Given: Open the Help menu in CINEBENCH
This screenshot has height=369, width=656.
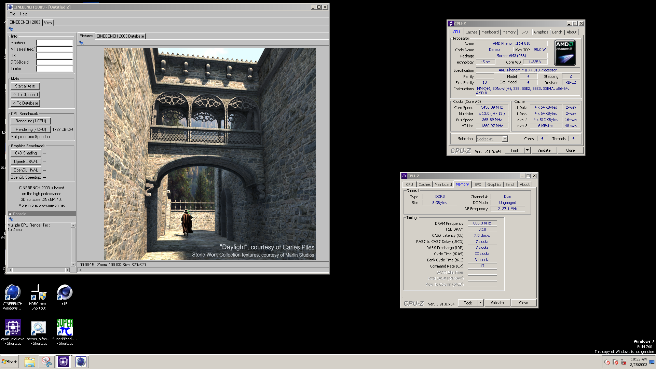Looking at the screenshot, I should pos(24,14).
